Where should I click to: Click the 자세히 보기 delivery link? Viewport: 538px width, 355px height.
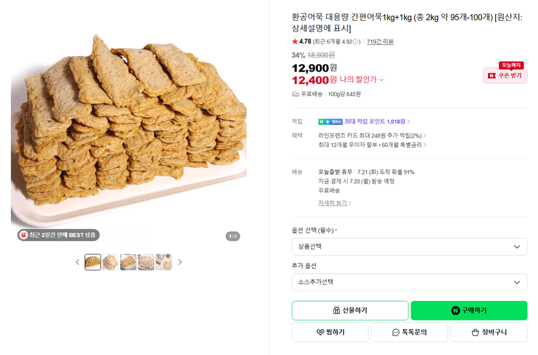[x=334, y=203]
